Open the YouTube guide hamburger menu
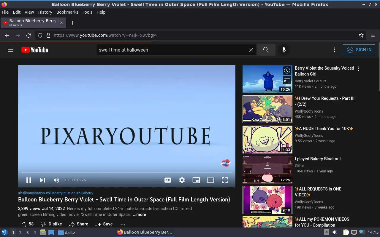The width and height of the screenshot is (380, 237). [x=11, y=50]
